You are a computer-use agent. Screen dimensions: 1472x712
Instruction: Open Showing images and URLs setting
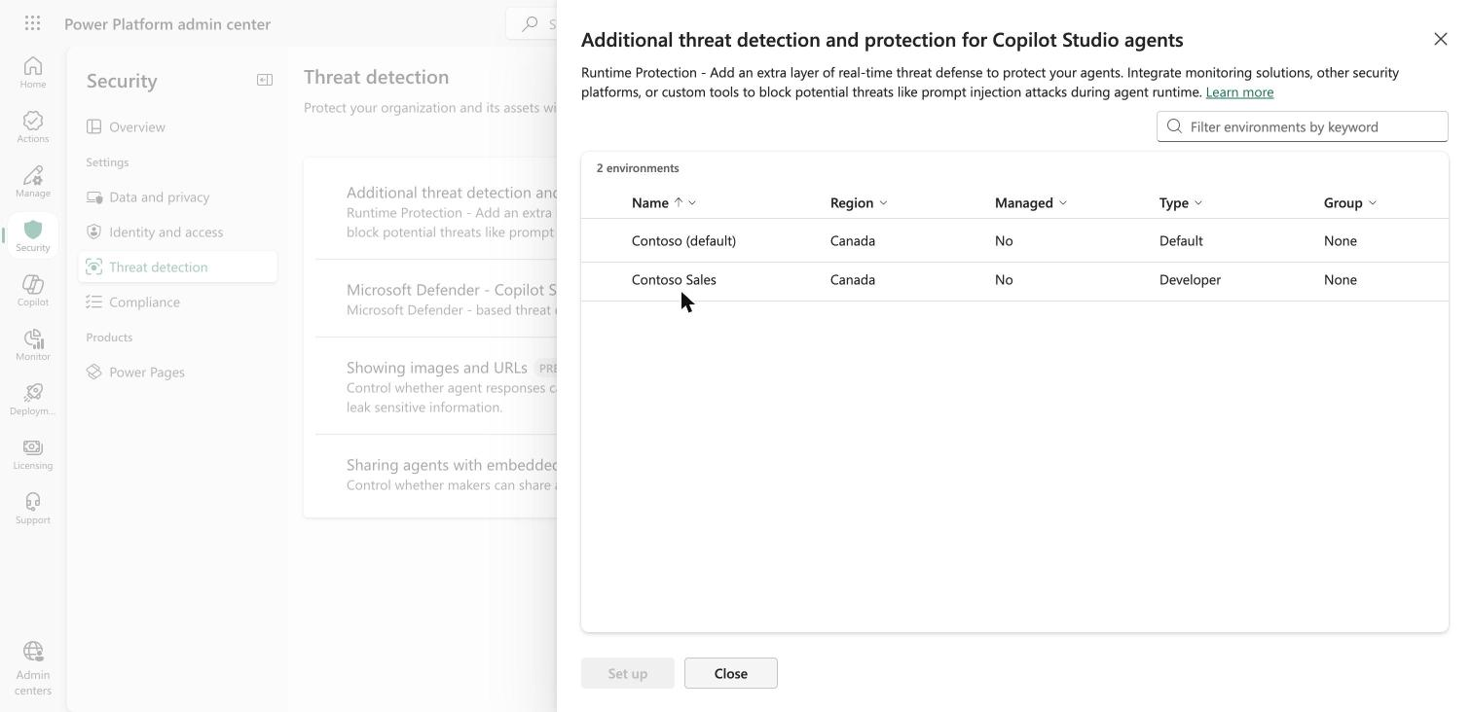pos(436,386)
